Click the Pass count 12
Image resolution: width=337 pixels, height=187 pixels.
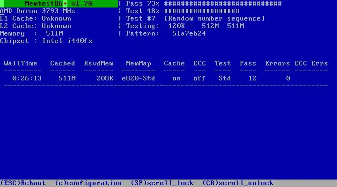click(x=252, y=78)
